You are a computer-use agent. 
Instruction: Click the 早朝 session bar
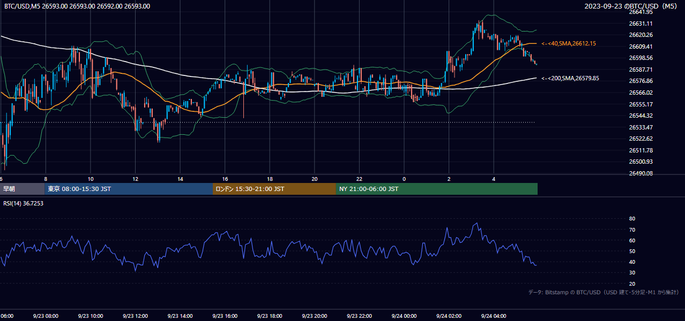coord(22,189)
